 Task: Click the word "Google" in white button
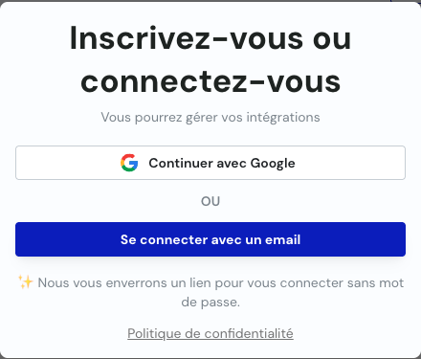[273, 164]
